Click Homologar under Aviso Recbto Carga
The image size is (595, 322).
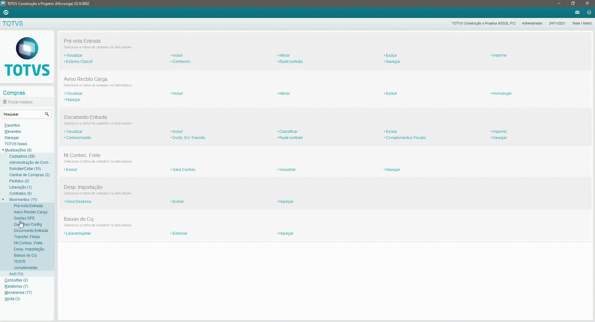point(502,94)
